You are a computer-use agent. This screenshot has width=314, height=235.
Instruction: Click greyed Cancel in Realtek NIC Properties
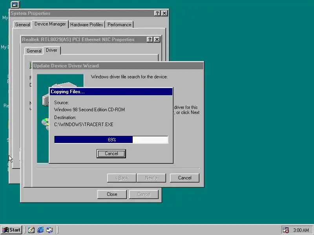click(x=144, y=194)
